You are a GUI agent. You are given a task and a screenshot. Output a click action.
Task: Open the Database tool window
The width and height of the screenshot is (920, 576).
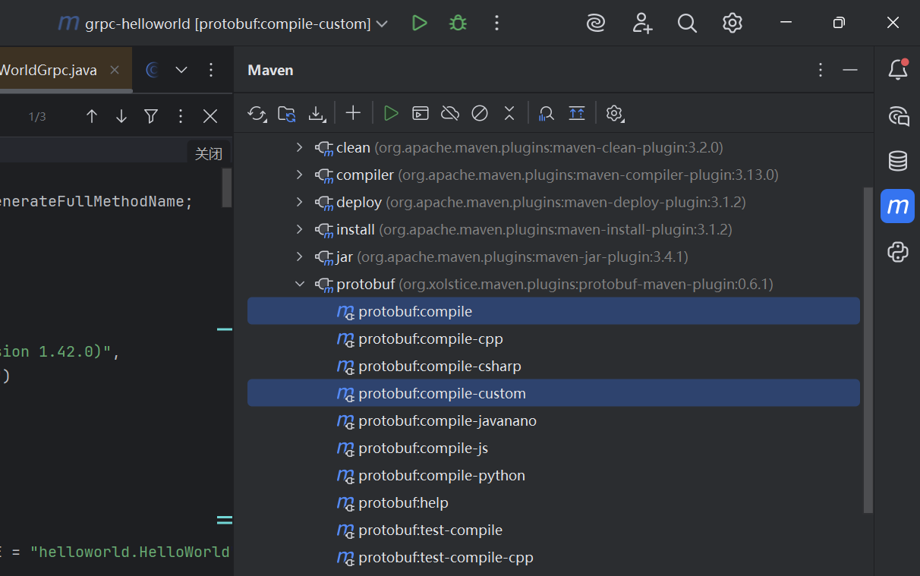897,161
